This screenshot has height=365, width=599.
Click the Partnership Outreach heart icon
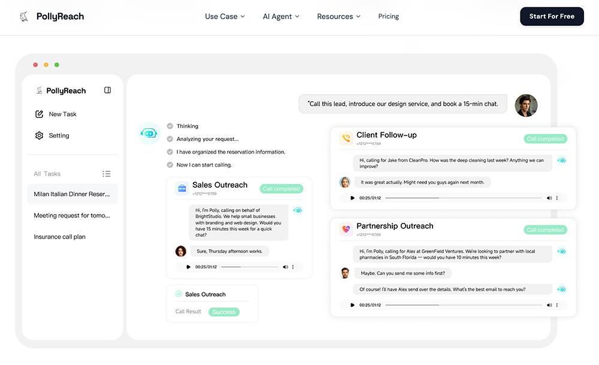(346, 230)
